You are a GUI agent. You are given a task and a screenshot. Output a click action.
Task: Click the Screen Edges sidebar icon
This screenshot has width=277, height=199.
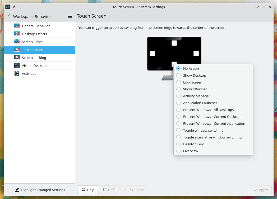(x=17, y=42)
